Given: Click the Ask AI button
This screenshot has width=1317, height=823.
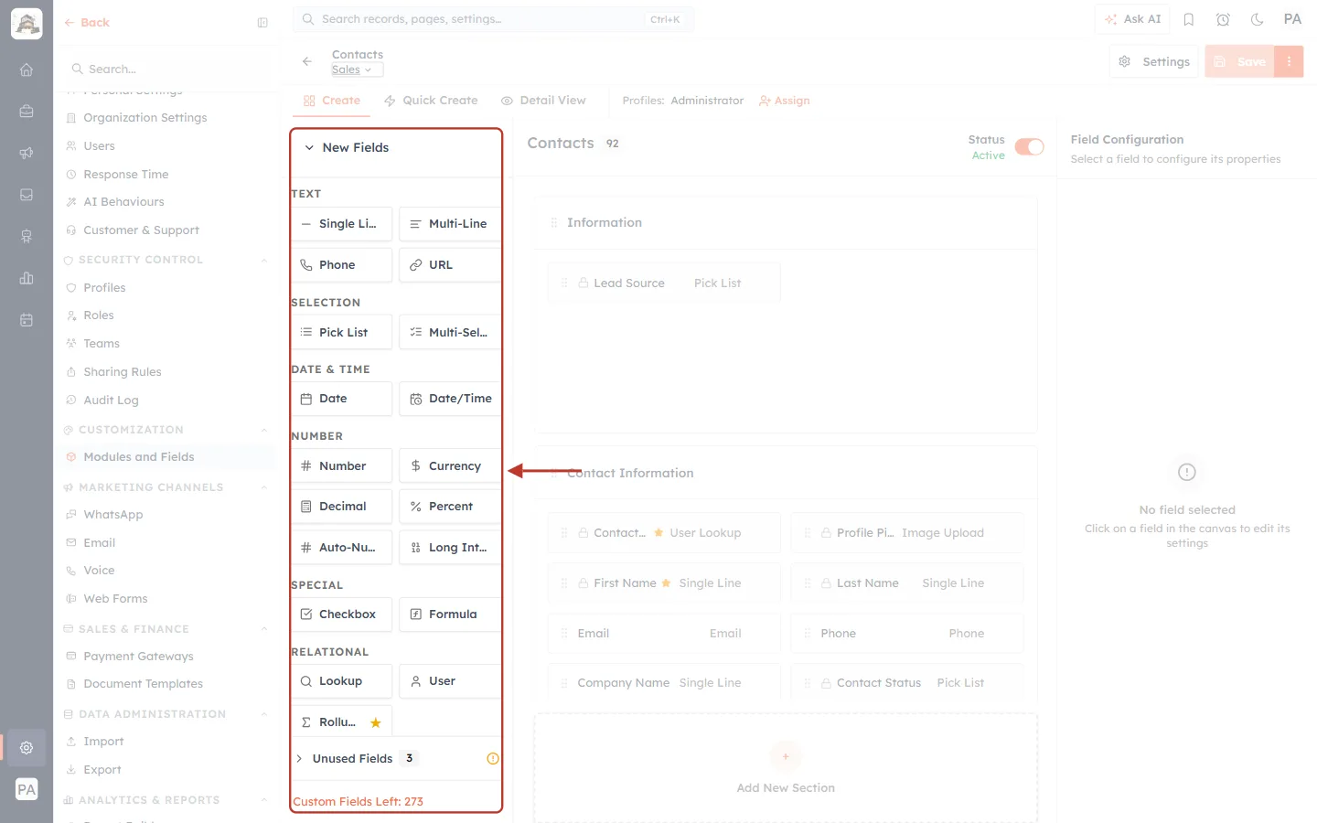Looking at the screenshot, I should tap(1132, 19).
